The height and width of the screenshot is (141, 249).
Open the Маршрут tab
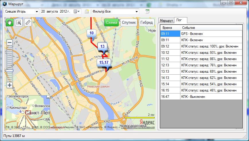[x=166, y=21]
